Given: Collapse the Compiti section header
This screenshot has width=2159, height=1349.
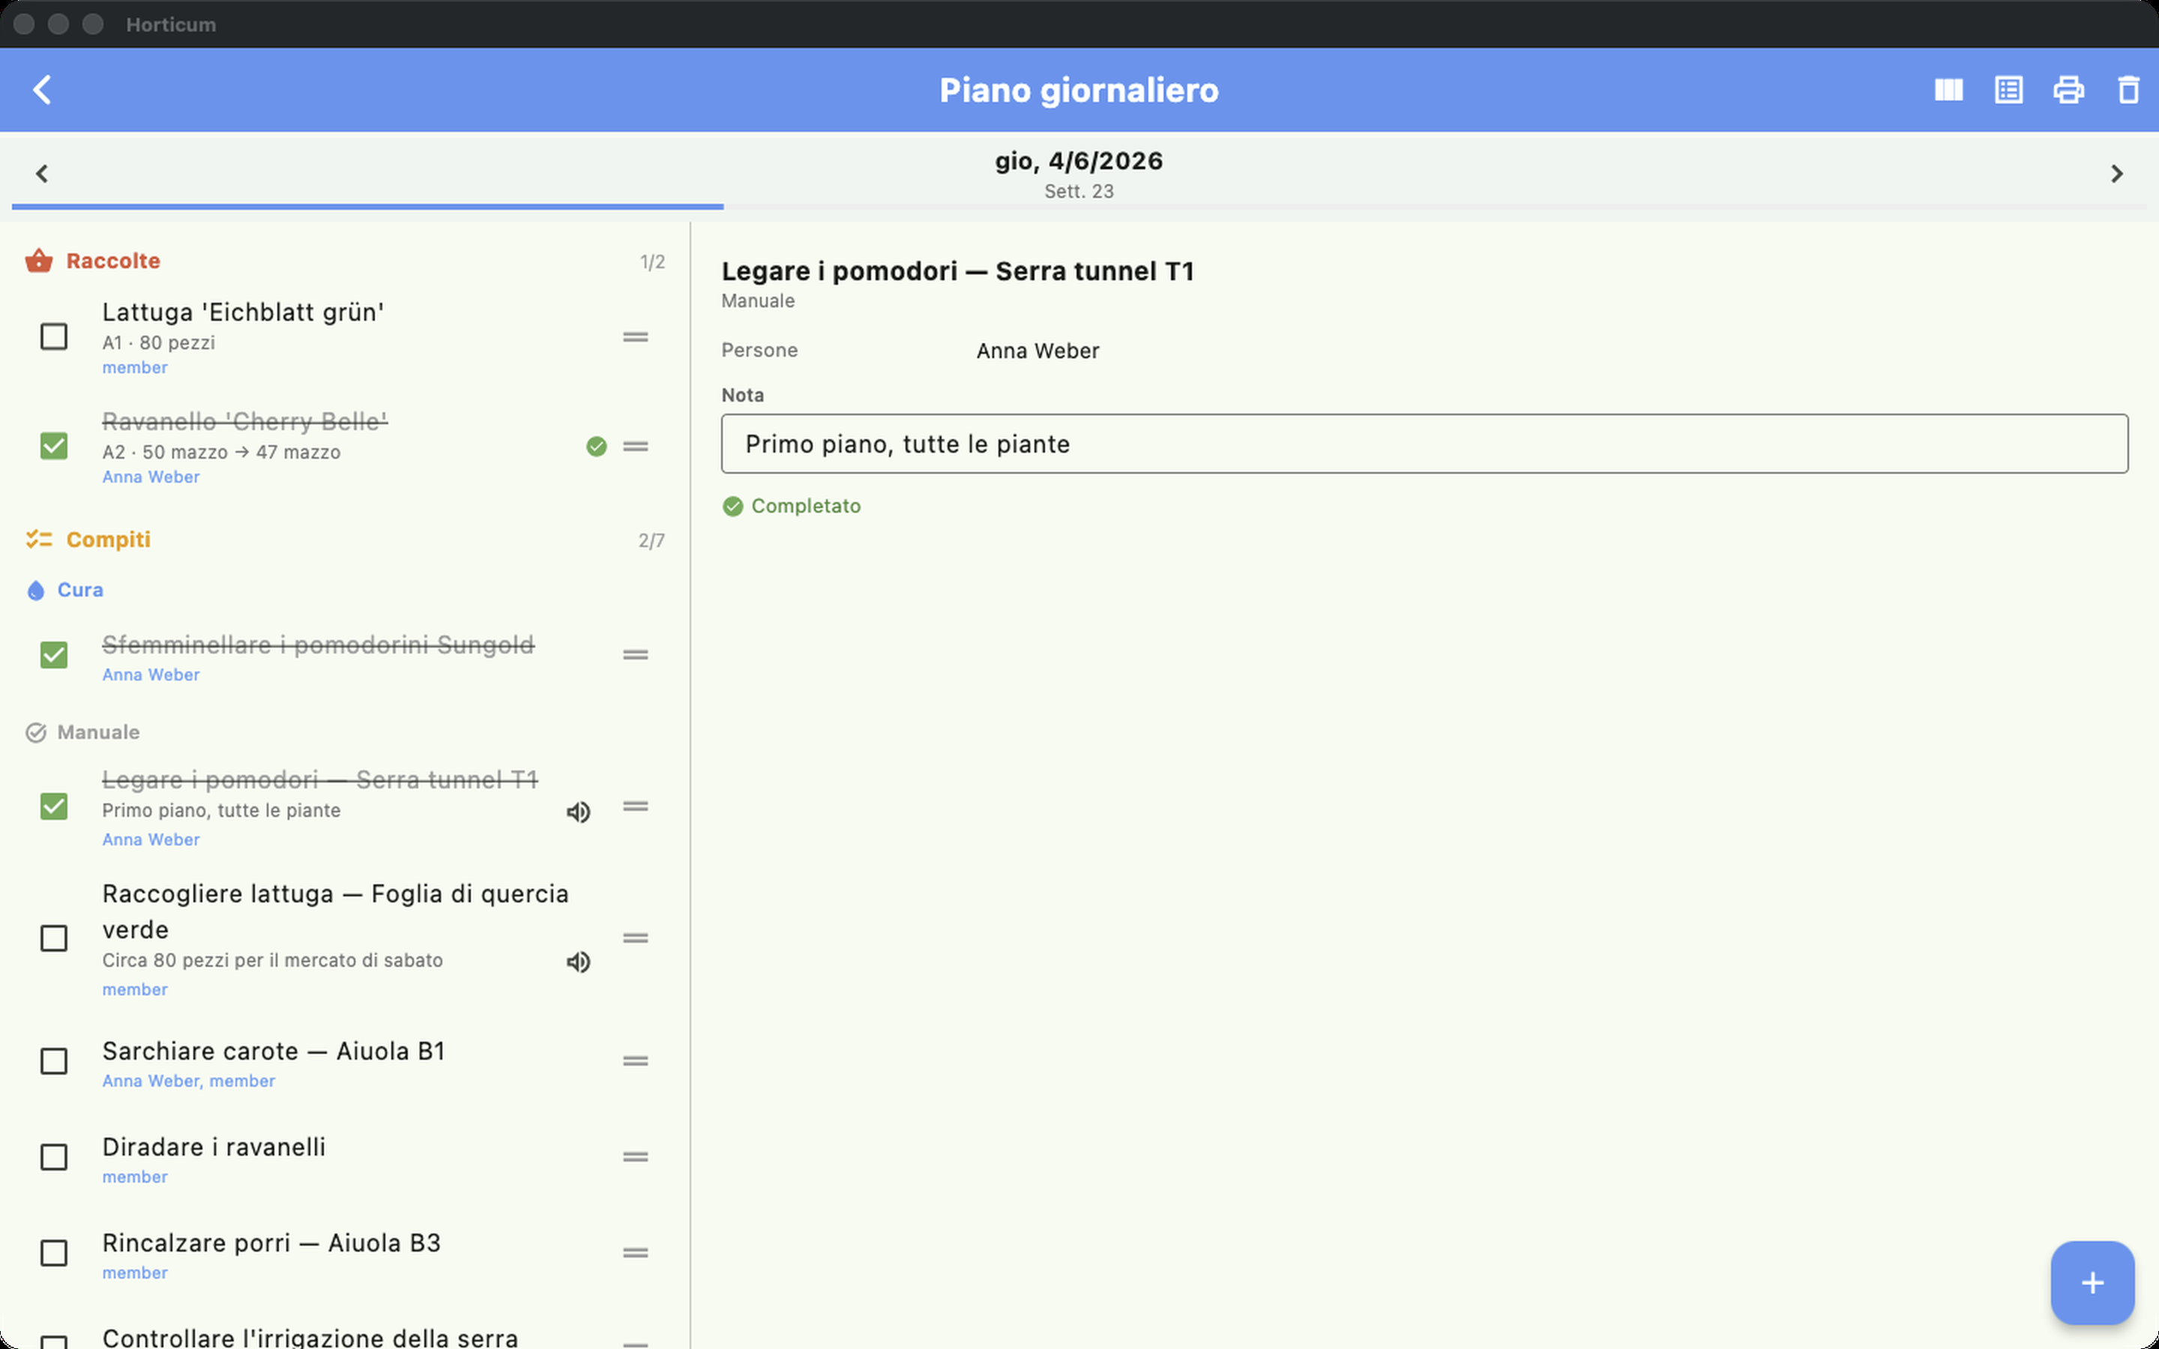Looking at the screenshot, I should tap(346, 540).
